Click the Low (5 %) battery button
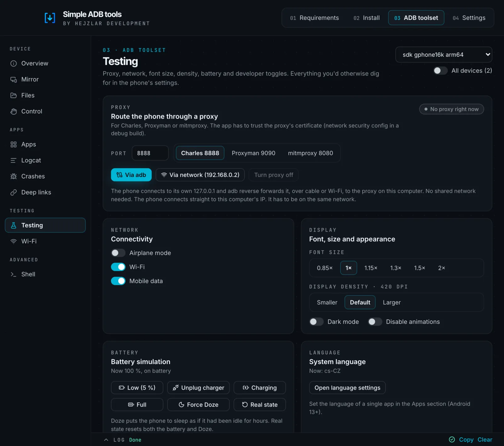 pos(137,388)
